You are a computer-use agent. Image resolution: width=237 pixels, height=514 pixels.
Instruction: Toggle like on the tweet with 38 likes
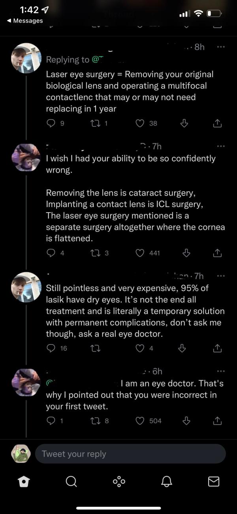pos(140,123)
